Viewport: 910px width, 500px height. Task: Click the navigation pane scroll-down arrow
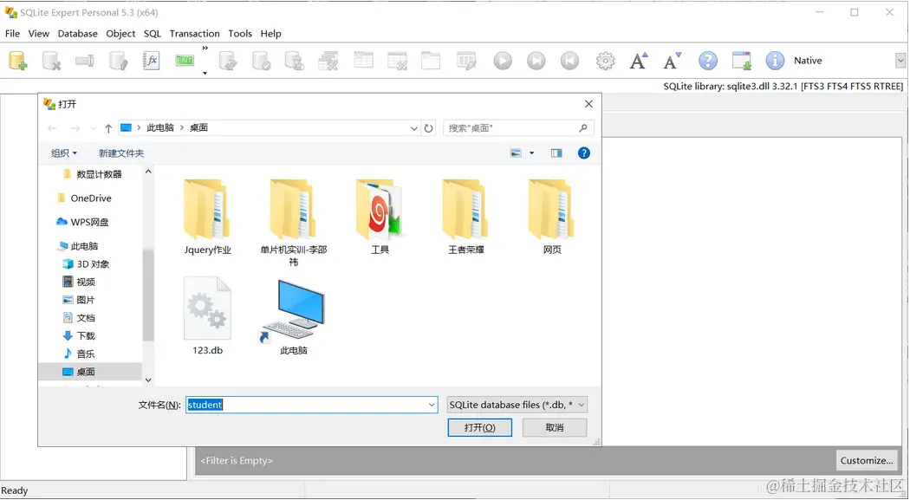tap(148, 380)
